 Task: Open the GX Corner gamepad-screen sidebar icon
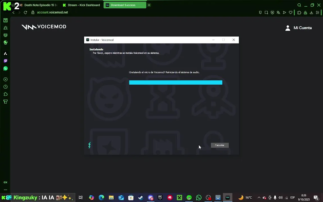(x=6, y=35)
